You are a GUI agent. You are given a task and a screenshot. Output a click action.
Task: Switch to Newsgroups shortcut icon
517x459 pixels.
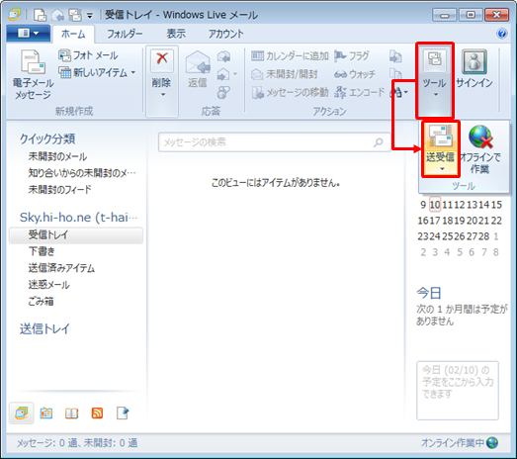[x=123, y=413]
